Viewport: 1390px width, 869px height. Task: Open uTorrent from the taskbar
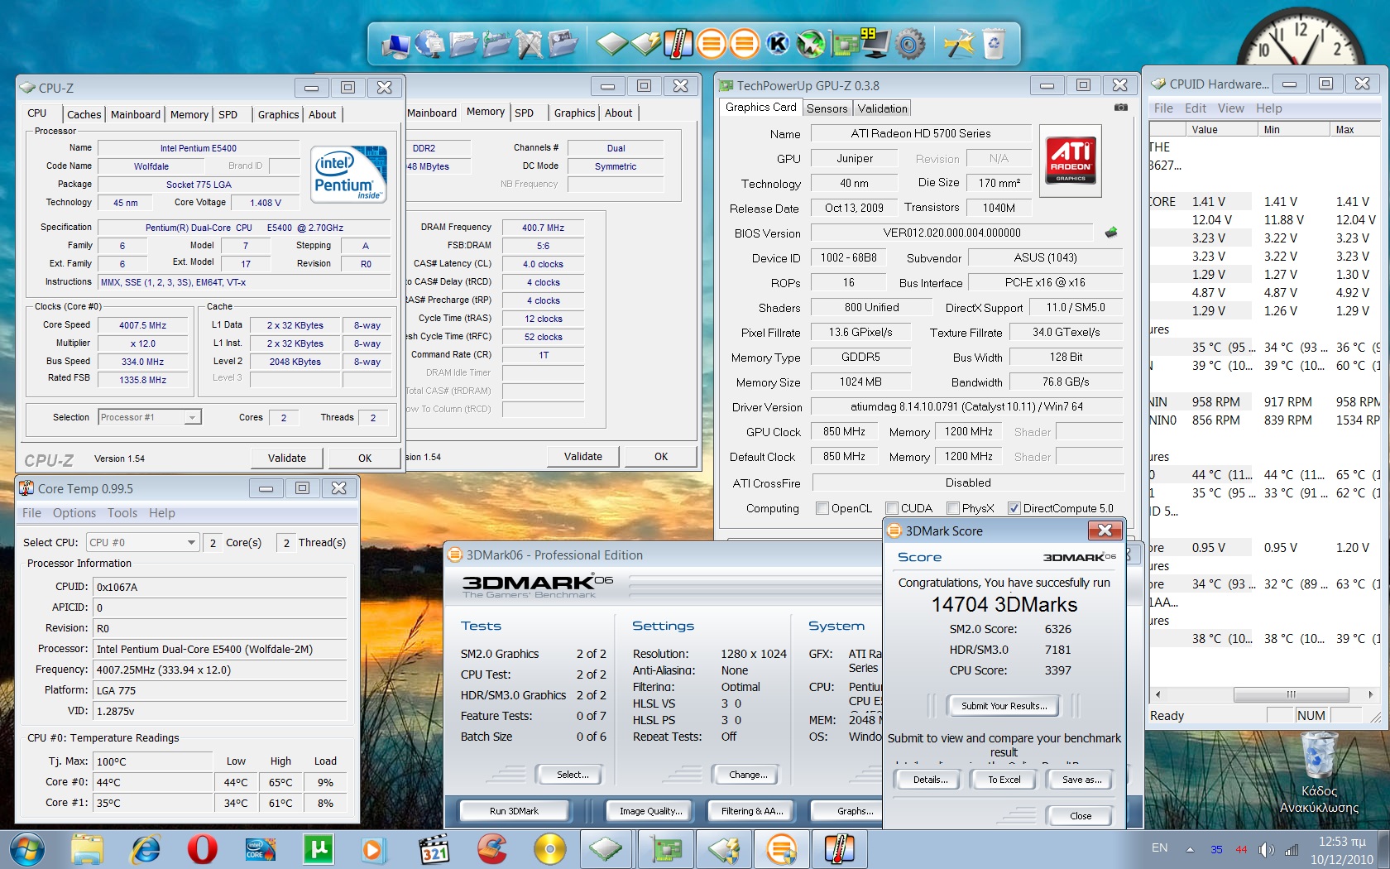click(x=318, y=849)
